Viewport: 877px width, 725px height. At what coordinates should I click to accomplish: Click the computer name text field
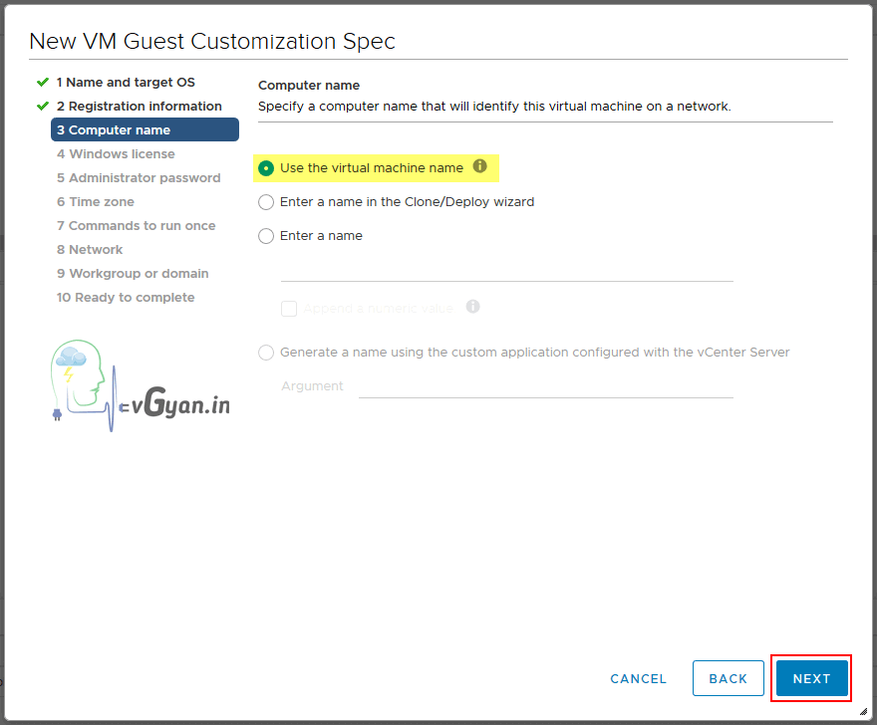pos(506,269)
